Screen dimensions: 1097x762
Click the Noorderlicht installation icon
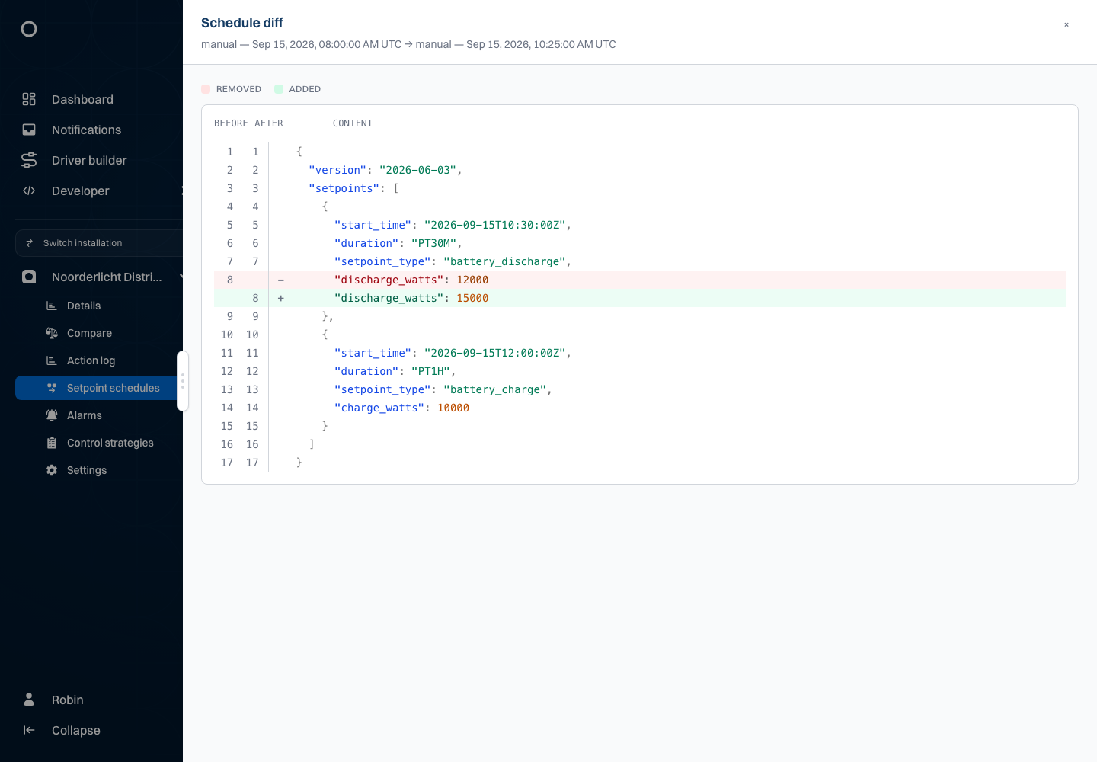click(29, 277)
